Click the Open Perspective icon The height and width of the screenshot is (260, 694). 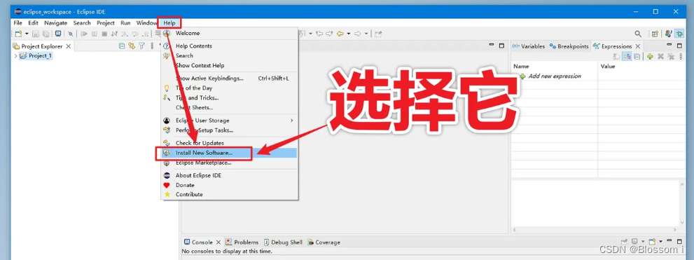[655, 34]
